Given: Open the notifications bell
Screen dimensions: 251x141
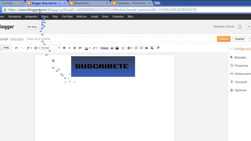Looking at the screenshot, I should 240,27.
